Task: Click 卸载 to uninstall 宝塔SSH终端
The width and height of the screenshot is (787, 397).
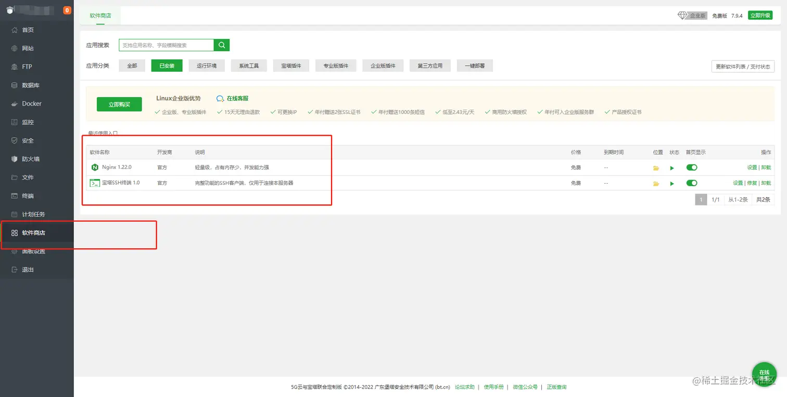Action: point(766,183)
